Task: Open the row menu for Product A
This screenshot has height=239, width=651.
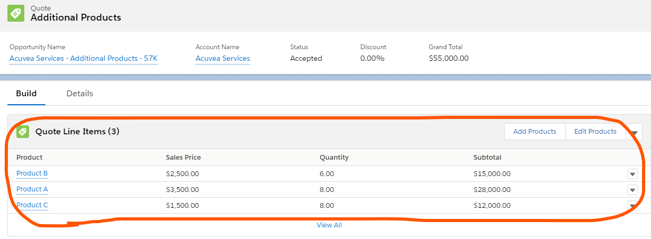Action: (x=633, y=190)
